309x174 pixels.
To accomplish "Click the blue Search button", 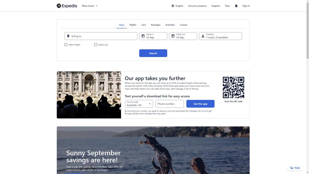I will coord(153,53).
